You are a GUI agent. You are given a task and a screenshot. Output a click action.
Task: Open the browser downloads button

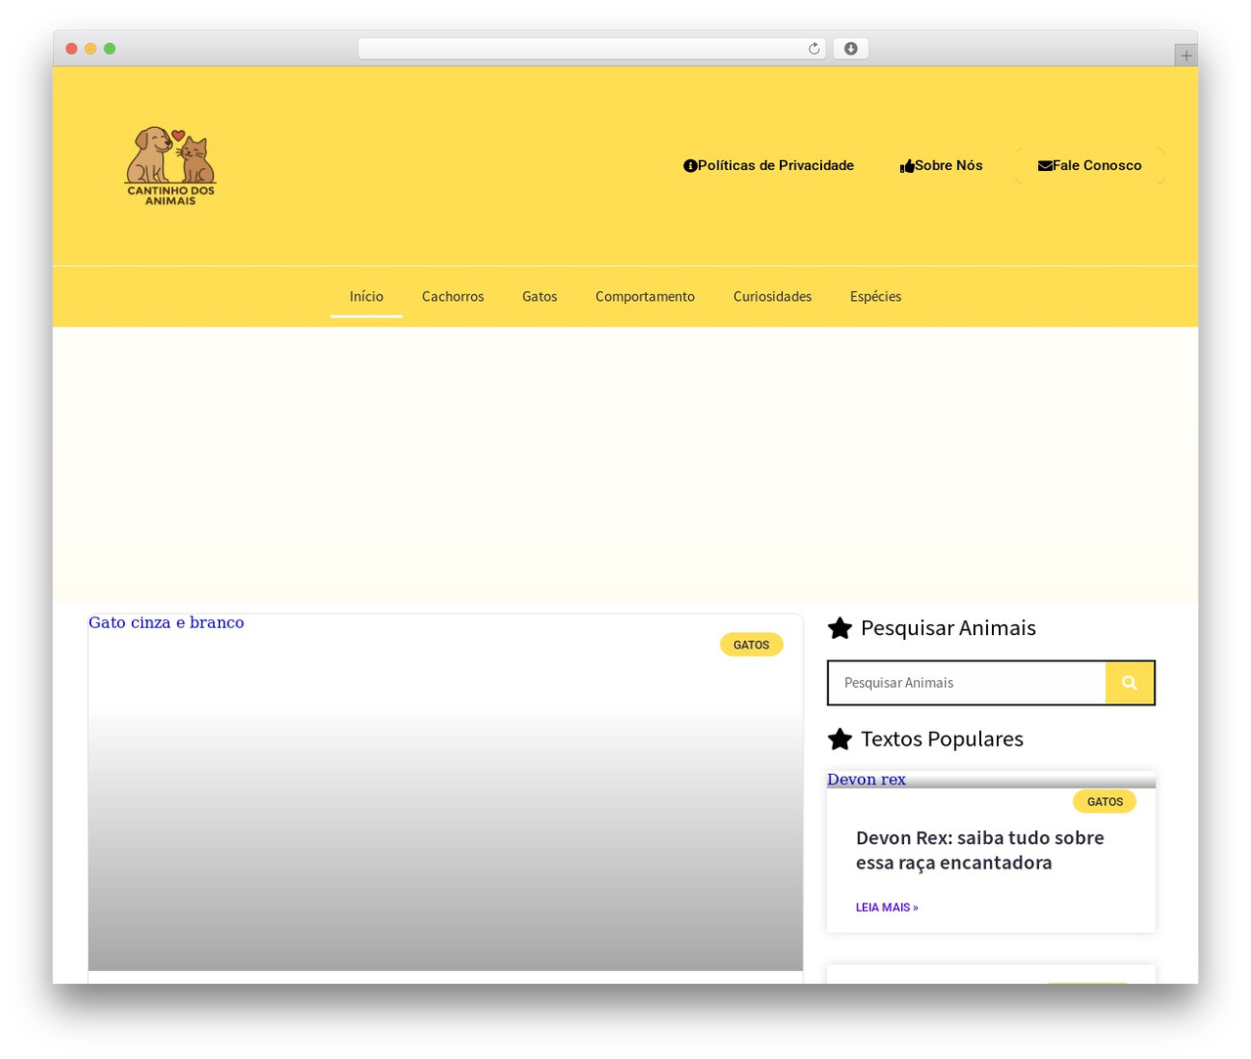click(x=850, y=49)
